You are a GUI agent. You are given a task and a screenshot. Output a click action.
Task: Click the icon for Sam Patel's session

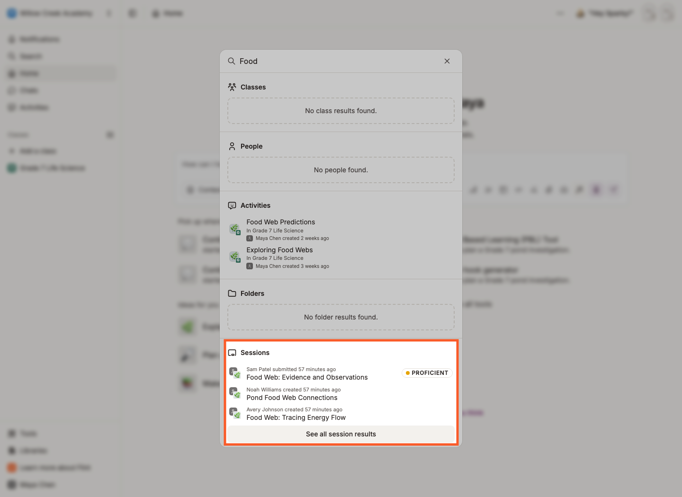pyautogui.click(x=235, y=373)
